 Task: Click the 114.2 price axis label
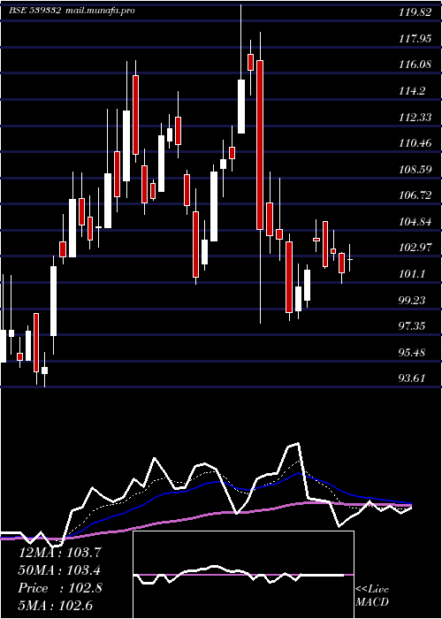coord(412,91)
